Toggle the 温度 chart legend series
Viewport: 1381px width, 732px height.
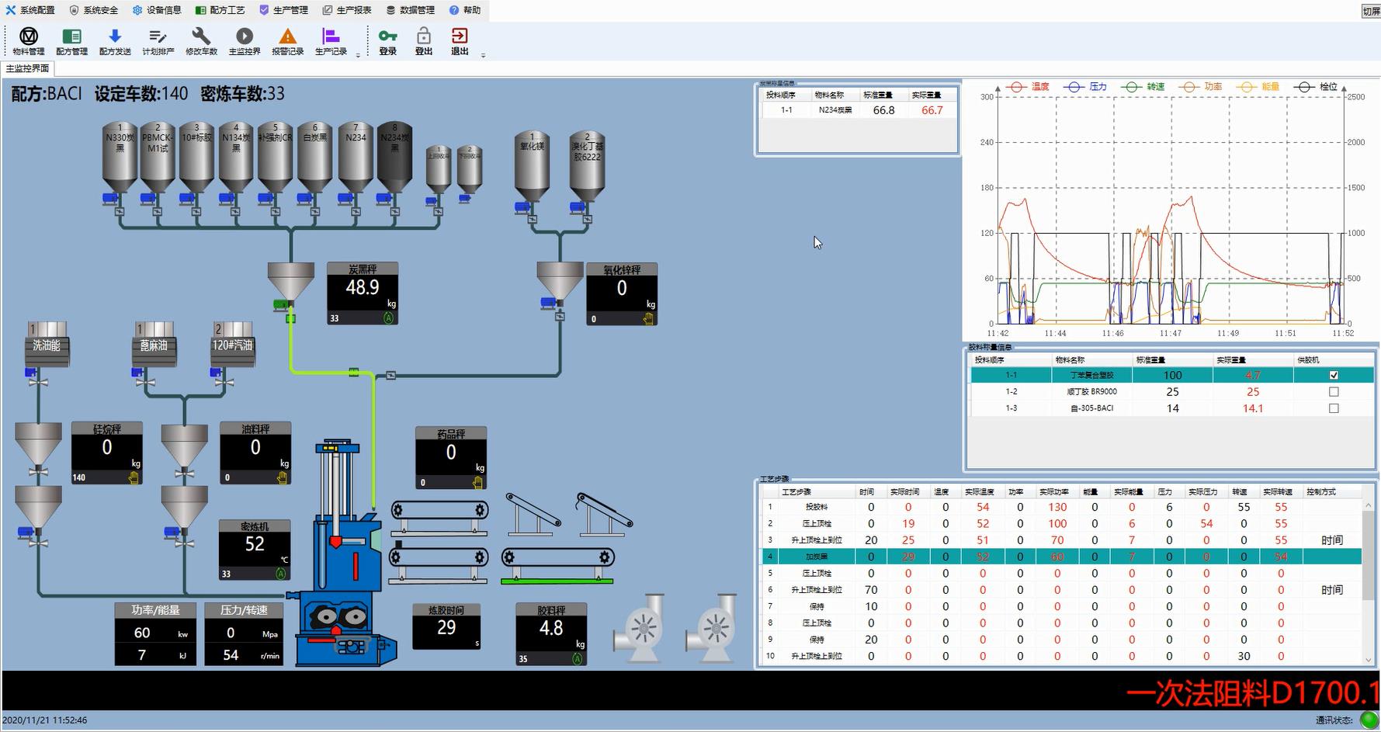point(1027,87)
